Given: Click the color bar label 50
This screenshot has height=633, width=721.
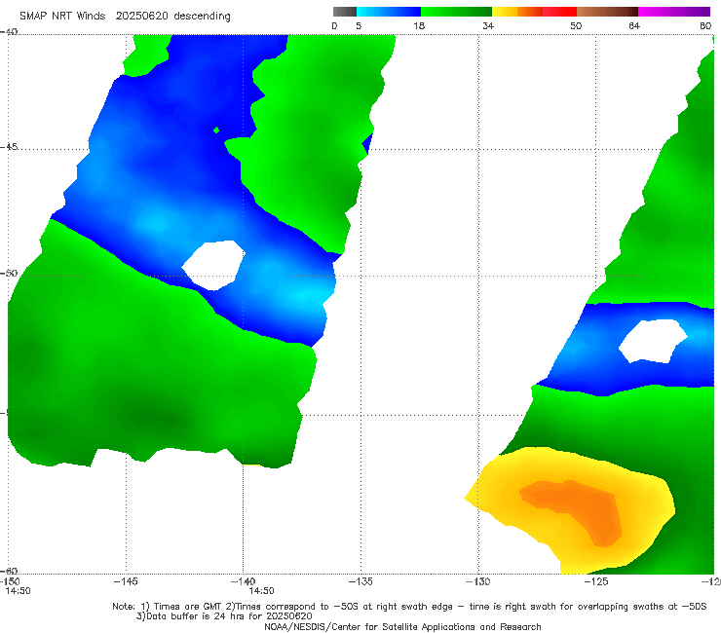Looking at the screenshot, I should (x=576, y=25).
